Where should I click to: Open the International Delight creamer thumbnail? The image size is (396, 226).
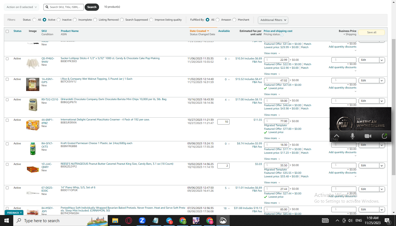pos(33,125)
